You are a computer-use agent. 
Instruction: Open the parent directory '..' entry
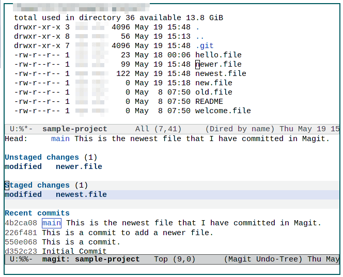199,36
